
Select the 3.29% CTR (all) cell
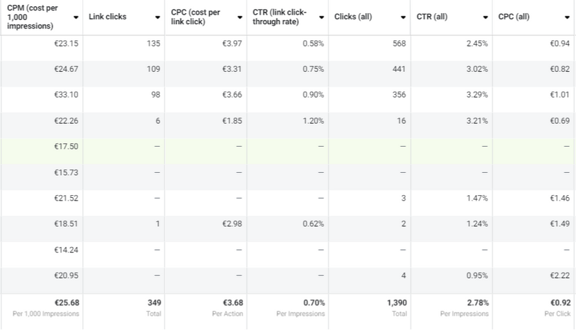[476, 95]
